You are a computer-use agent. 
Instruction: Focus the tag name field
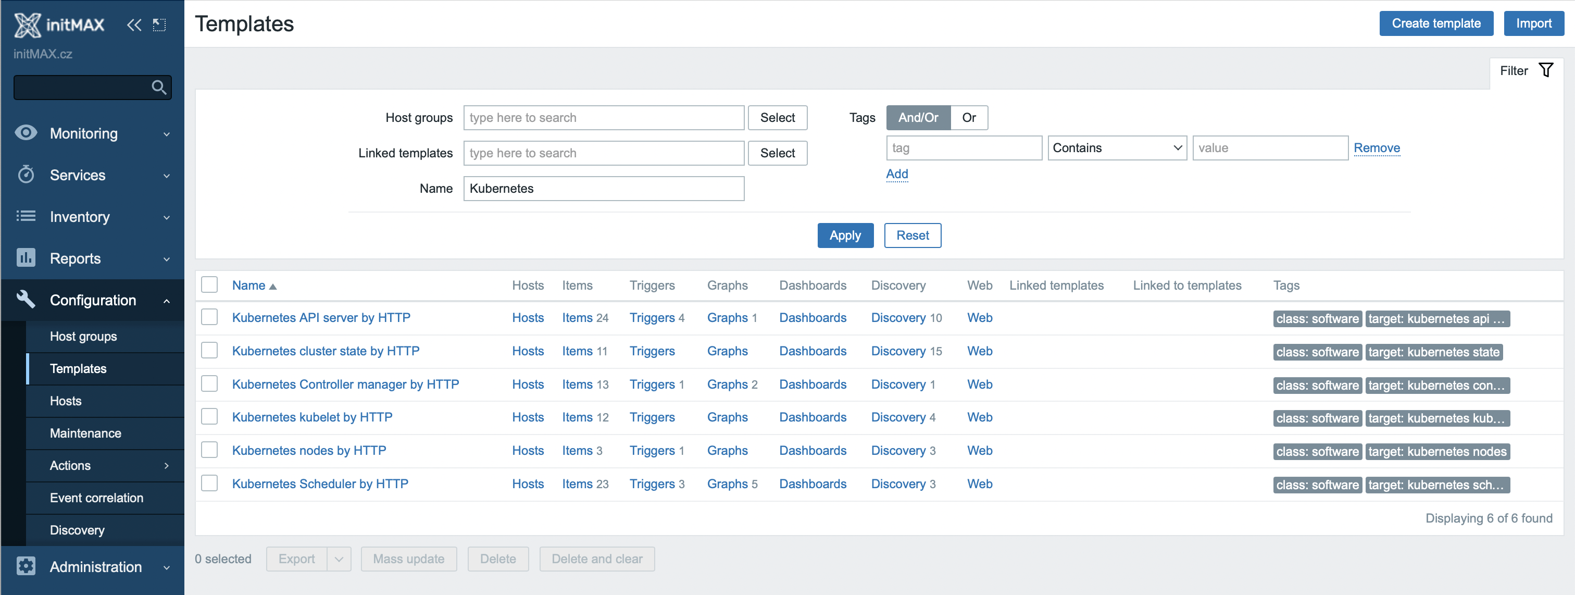pyautogui.click(x=964, y=148)
